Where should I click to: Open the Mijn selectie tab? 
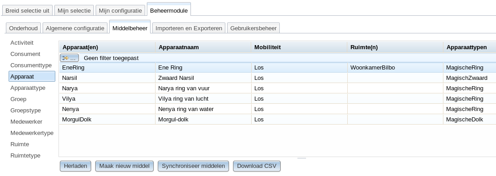coord(74,10)
